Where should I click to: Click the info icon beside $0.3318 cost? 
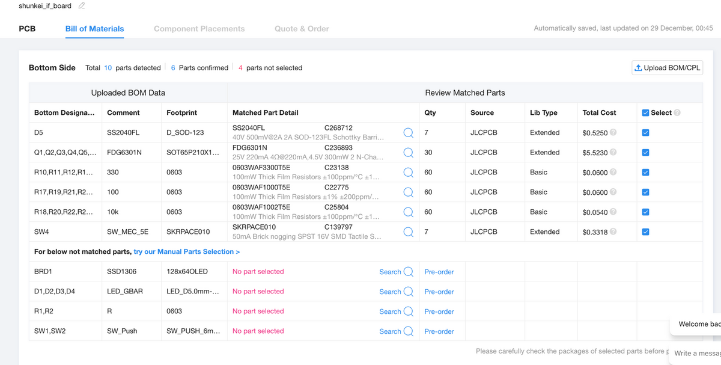613,232
